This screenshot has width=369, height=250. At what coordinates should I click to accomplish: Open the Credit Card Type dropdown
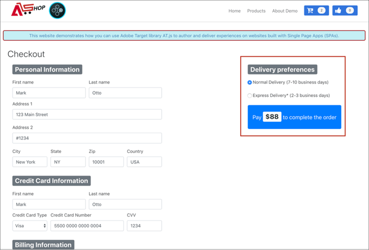tap(30, 226)
